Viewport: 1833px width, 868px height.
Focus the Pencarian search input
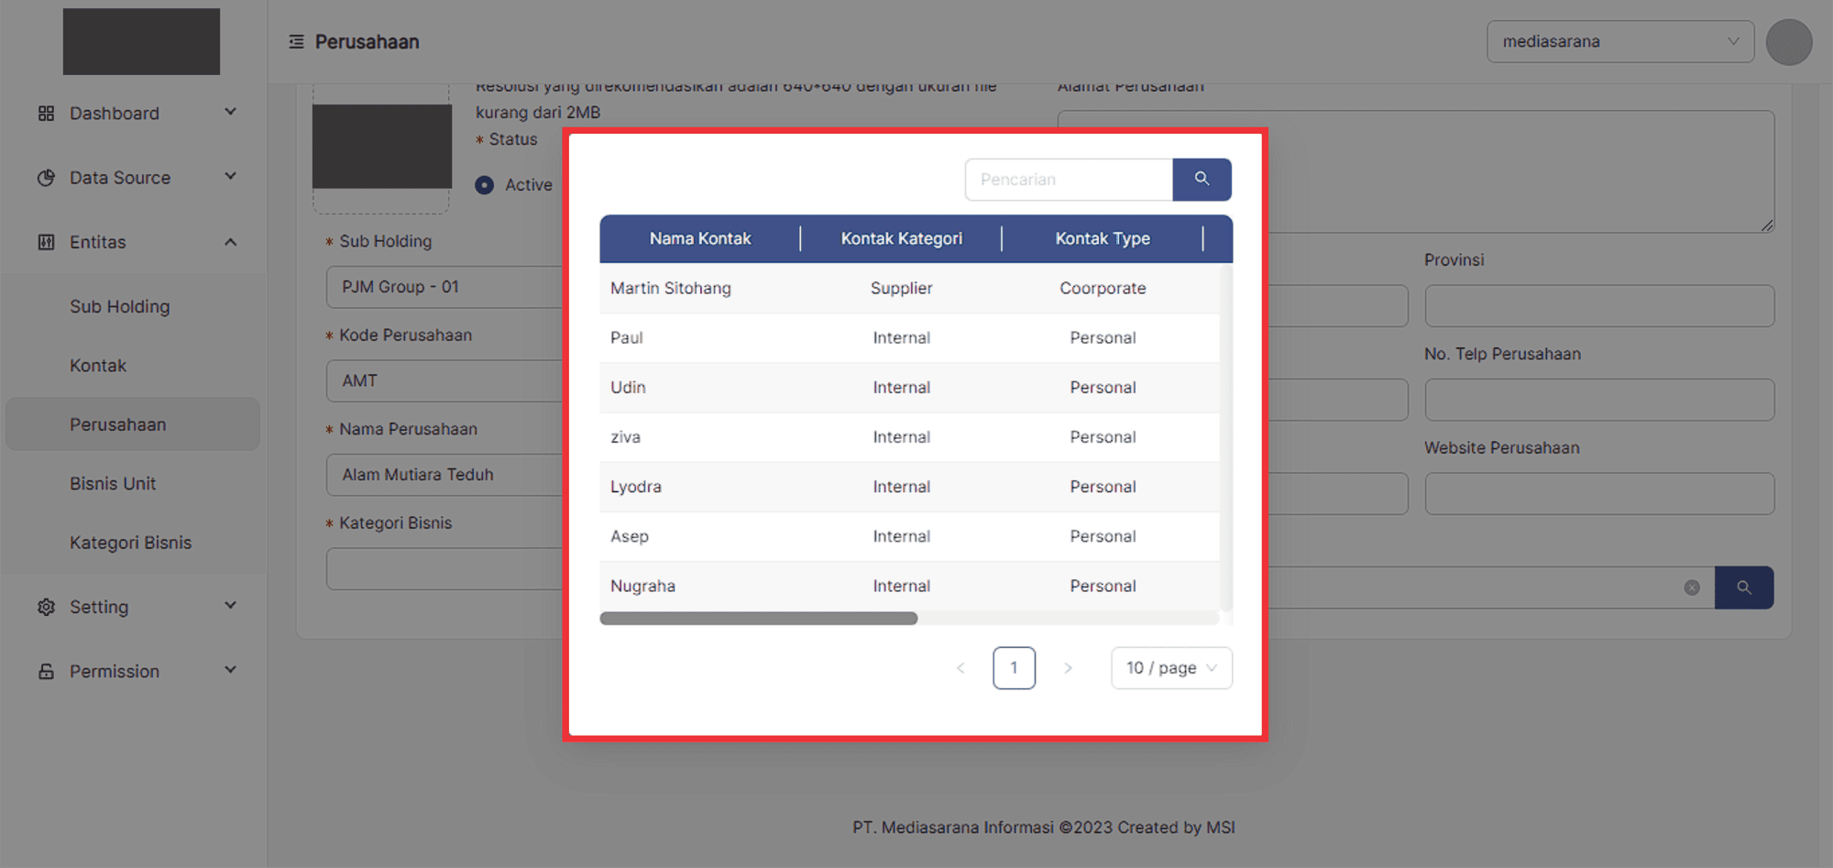(x=1069, y=180)
